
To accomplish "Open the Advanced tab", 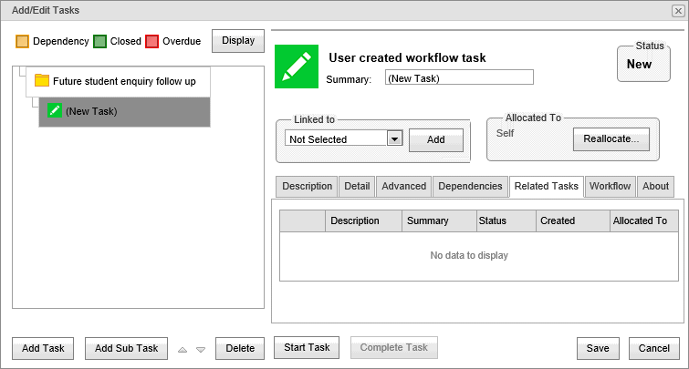I will [x=404, y=187].
